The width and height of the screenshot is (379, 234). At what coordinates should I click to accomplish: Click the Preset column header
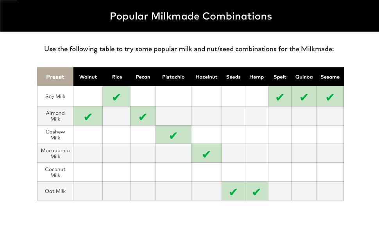55,77
